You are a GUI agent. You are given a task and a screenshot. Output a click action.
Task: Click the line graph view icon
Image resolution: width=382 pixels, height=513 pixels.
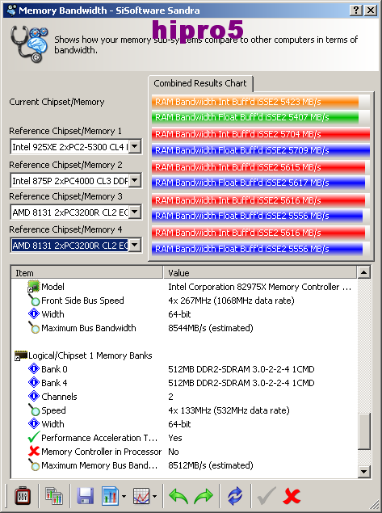141,496
